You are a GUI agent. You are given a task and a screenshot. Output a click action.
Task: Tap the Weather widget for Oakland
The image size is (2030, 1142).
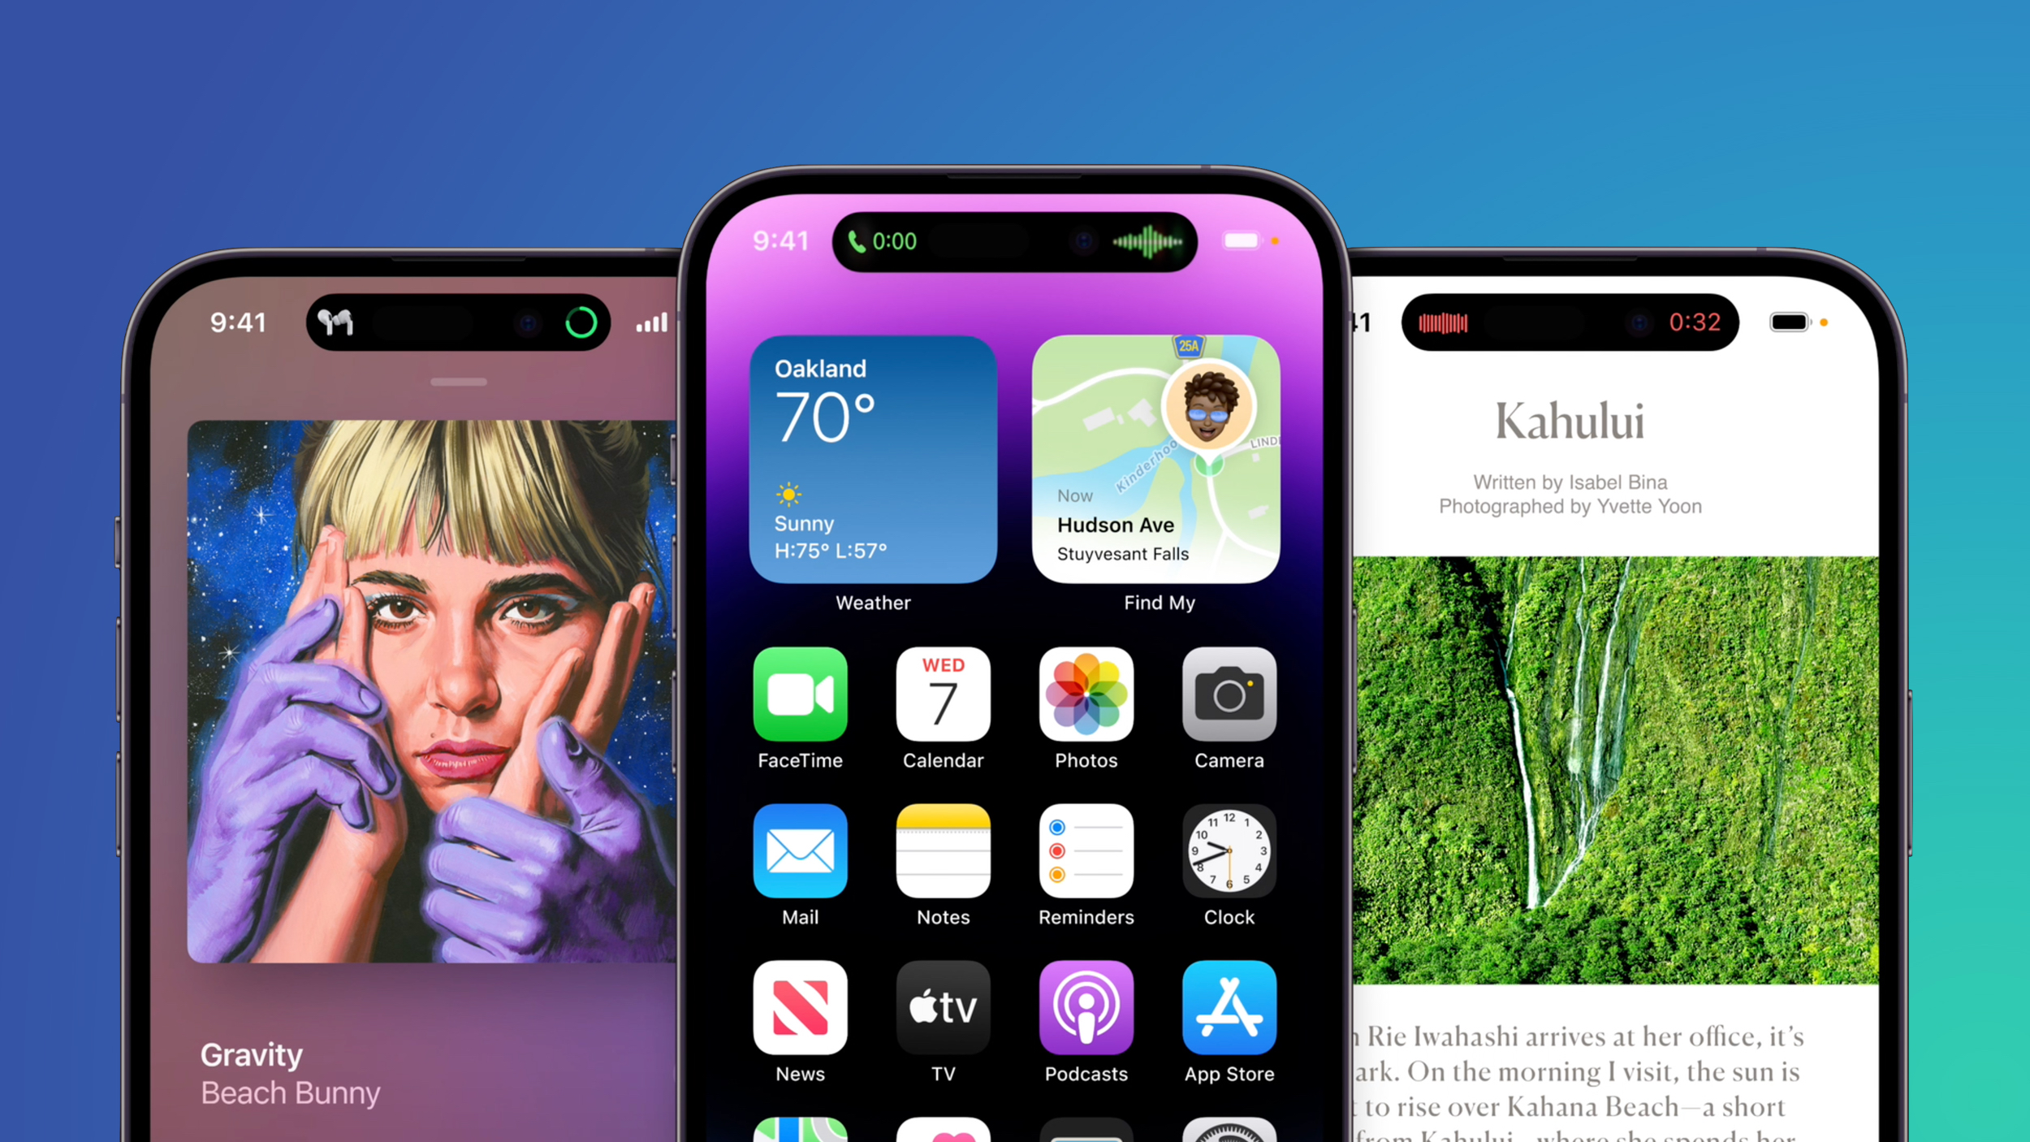coord(873,459)
